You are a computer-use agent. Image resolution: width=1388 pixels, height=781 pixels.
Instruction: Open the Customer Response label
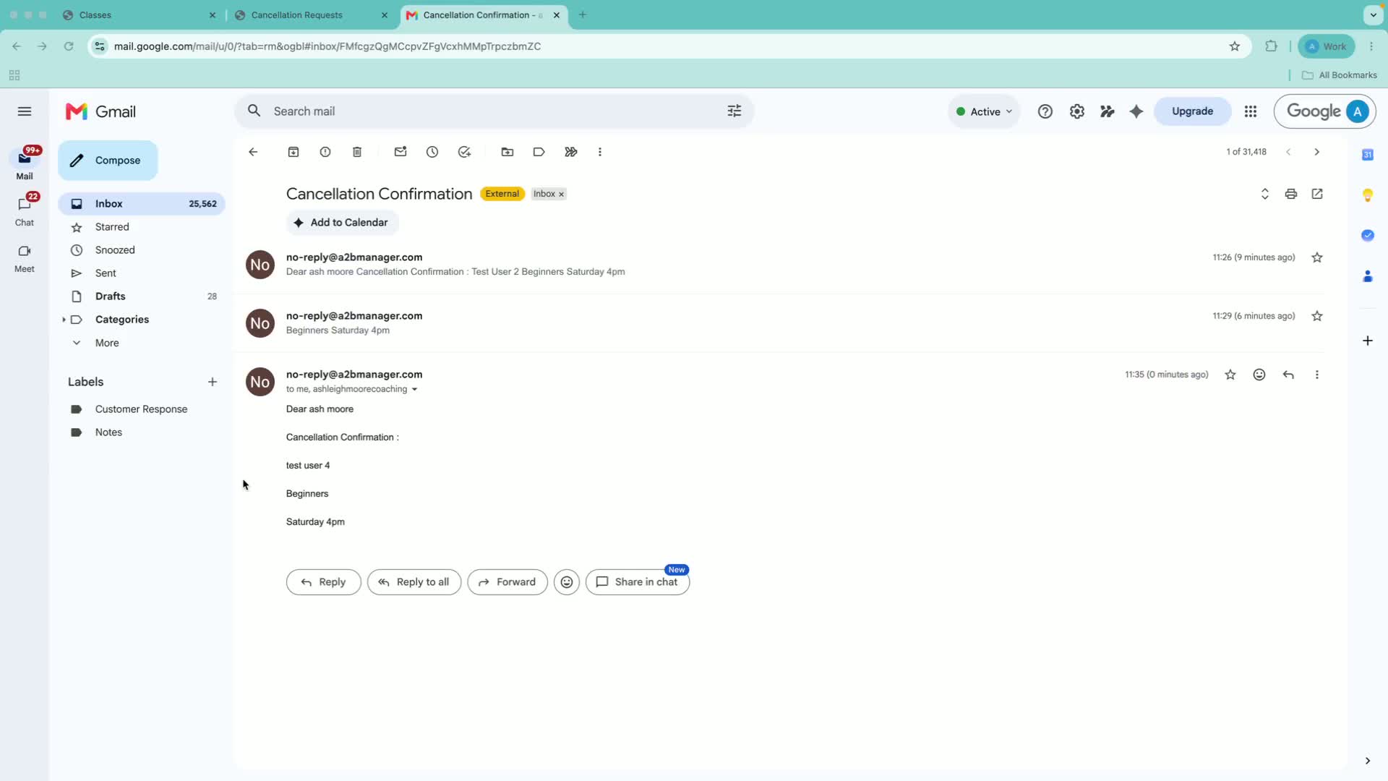point(142,409)
